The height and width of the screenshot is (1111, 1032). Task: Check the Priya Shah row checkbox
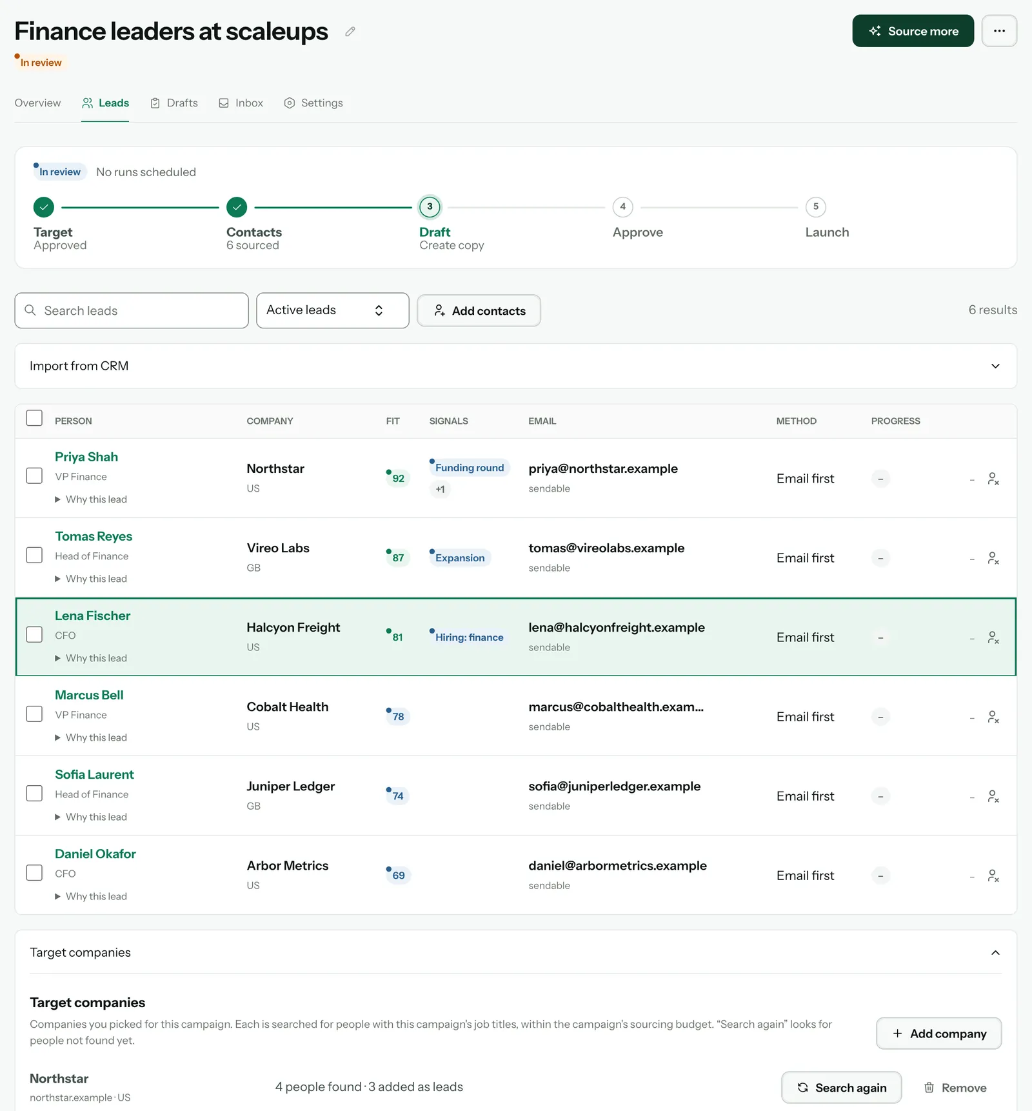coord(34,475)
